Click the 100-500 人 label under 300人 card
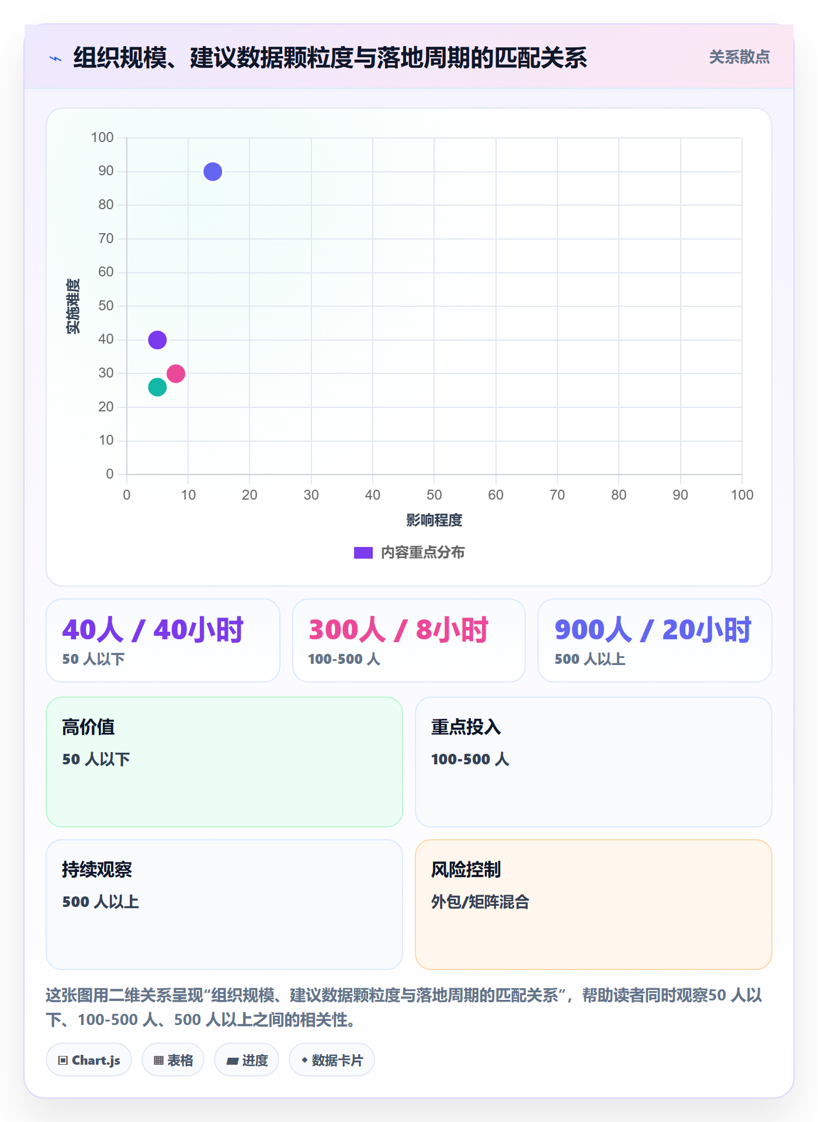Screen dimensions: 818x1122 pyautogui.click(x=344, y=659)
